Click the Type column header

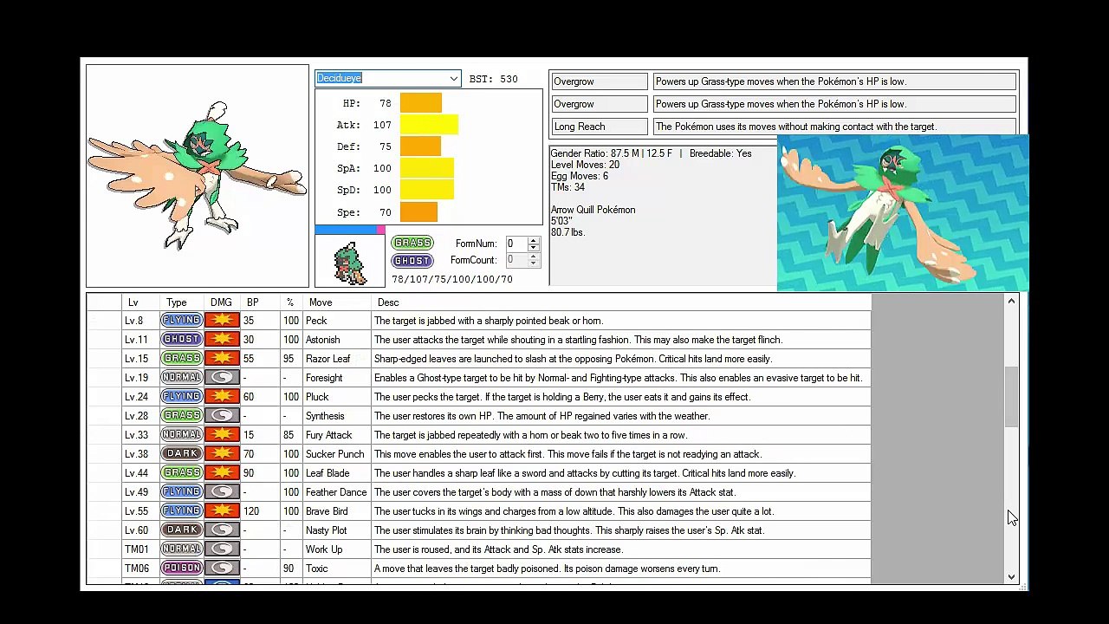(x=177, y=302)
